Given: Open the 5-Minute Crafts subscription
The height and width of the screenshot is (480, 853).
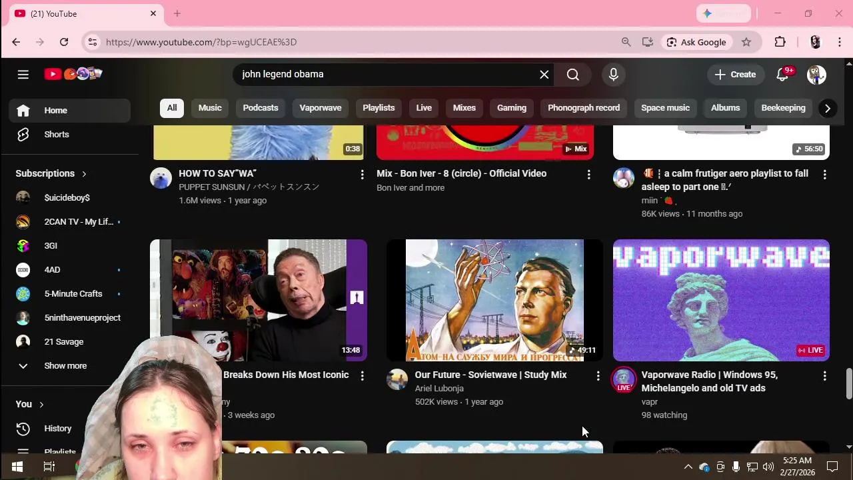Looking at the screenshot, I should coord(69,294).
